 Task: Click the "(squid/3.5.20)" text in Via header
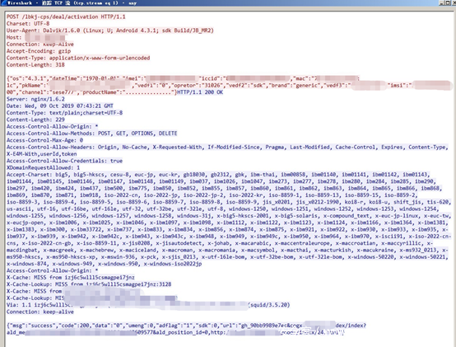tap(269, 305)
